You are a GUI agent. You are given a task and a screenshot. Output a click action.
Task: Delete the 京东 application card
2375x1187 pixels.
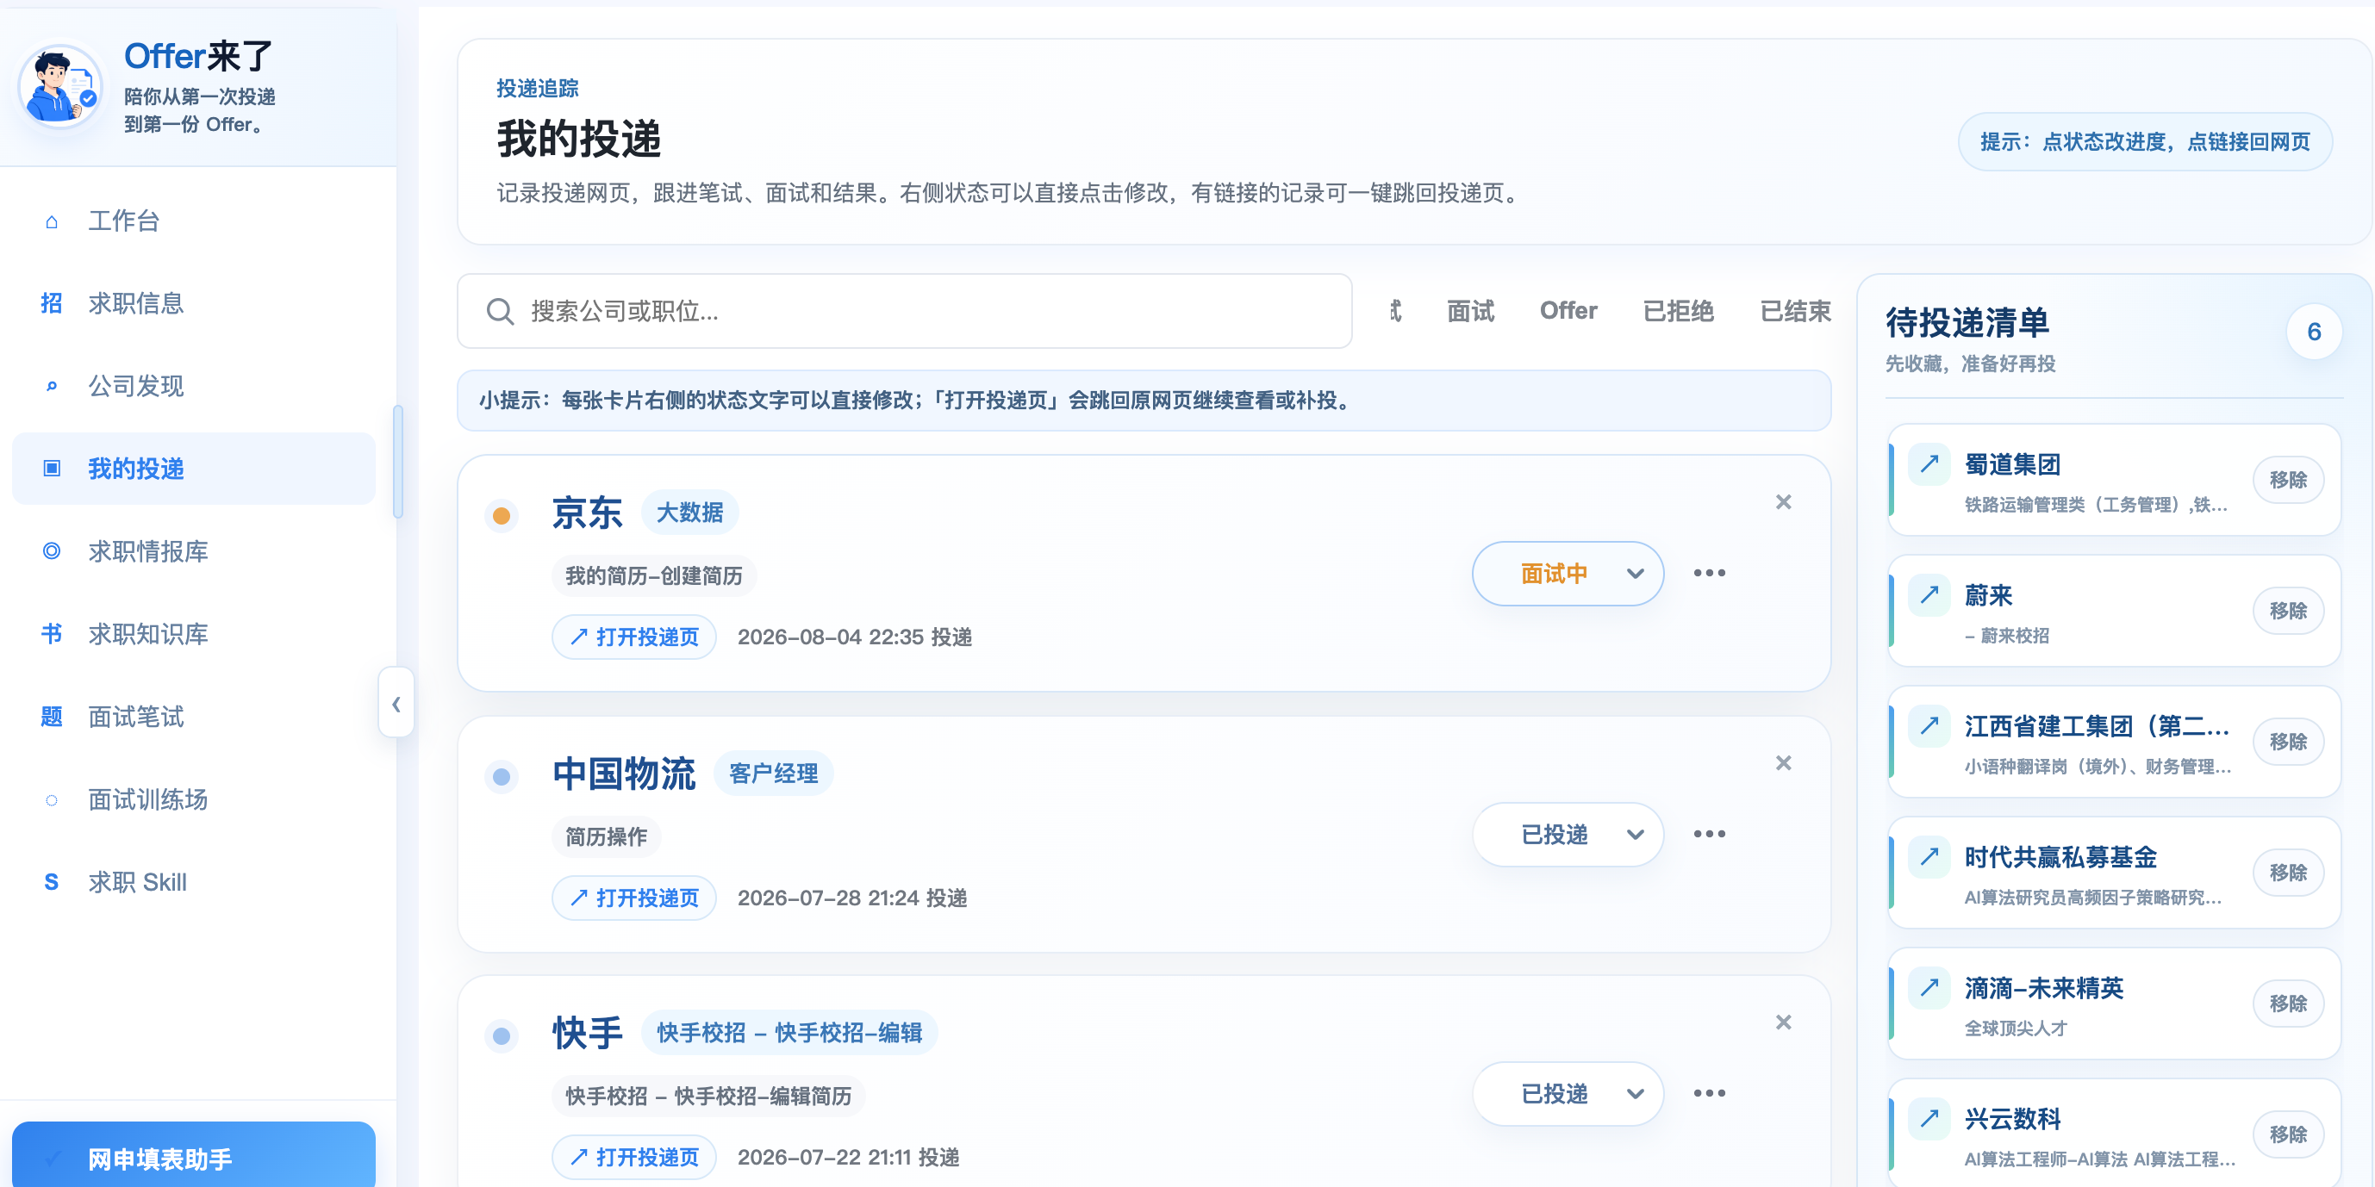click(1783, 502)
